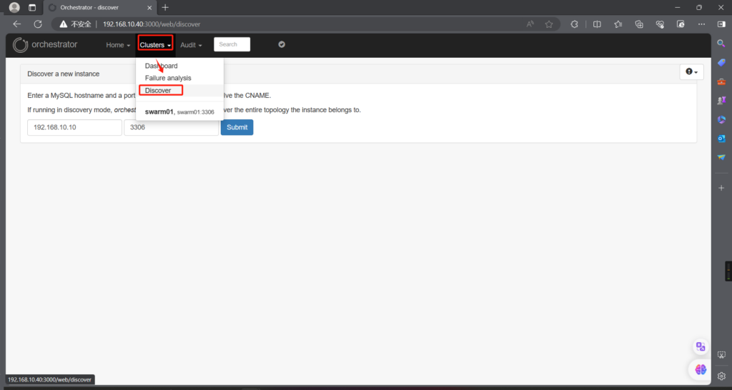Add page to favorites with star icon

549,24
